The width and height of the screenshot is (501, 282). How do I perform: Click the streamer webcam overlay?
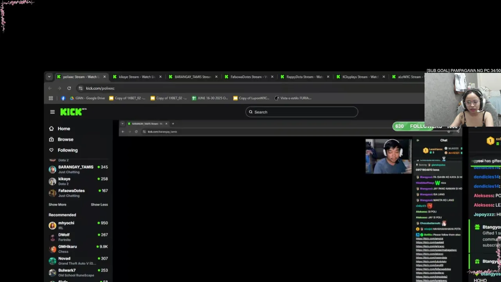pos(463,100)
